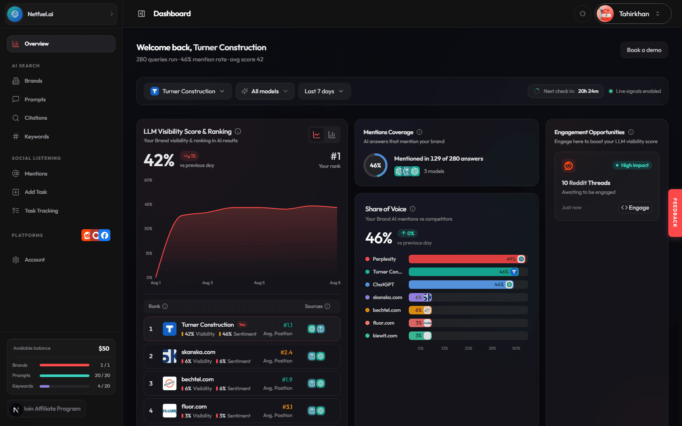The height and width of the screenshot is (426, 682).
Task: Click the Perplexity 49% share bar
Action: tap(467, 259)
